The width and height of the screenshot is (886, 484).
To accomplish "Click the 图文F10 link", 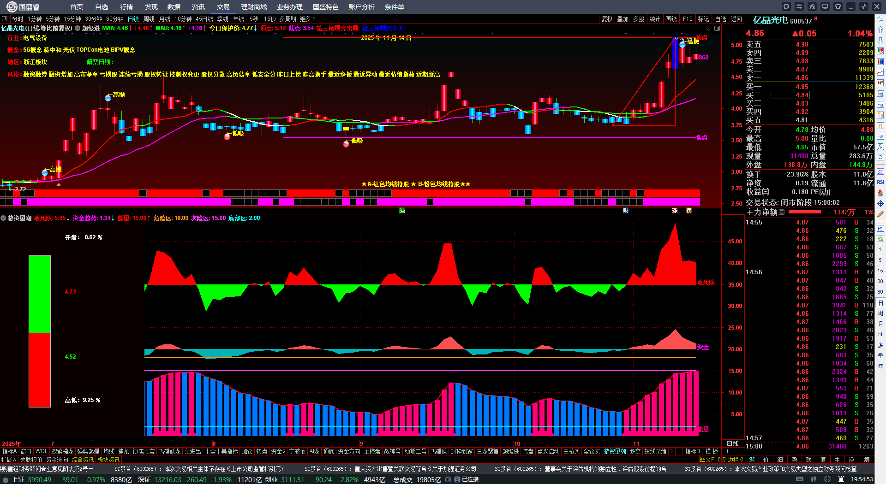I will pos(711,460).
